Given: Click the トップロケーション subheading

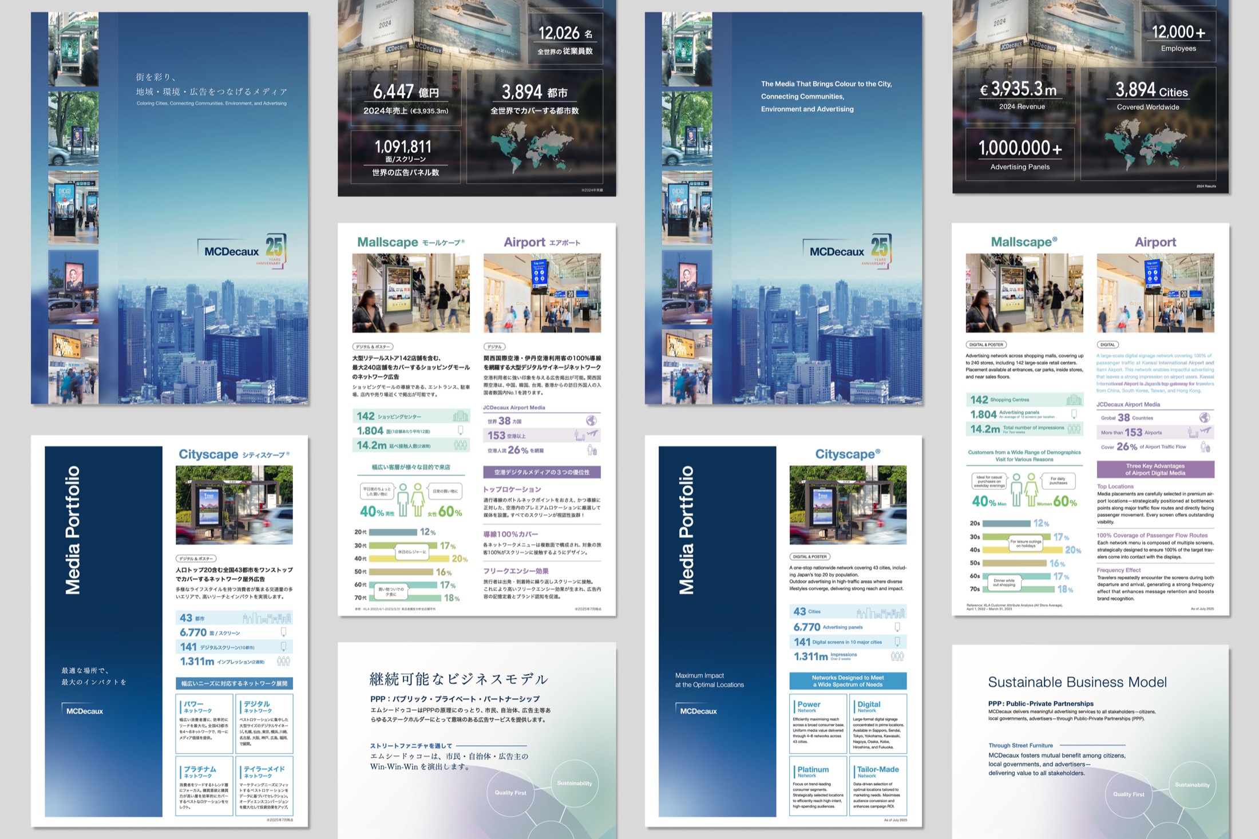Looking at the screenshot, I should [512, 489].
